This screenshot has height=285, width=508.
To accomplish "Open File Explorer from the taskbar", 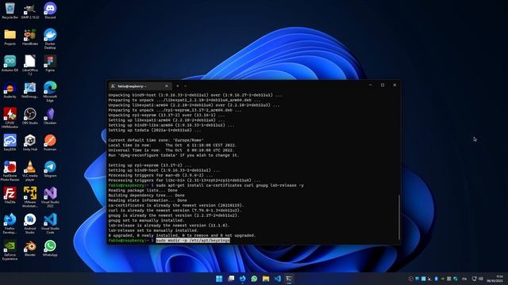I will pyautogui.click(x=266, y=279).
